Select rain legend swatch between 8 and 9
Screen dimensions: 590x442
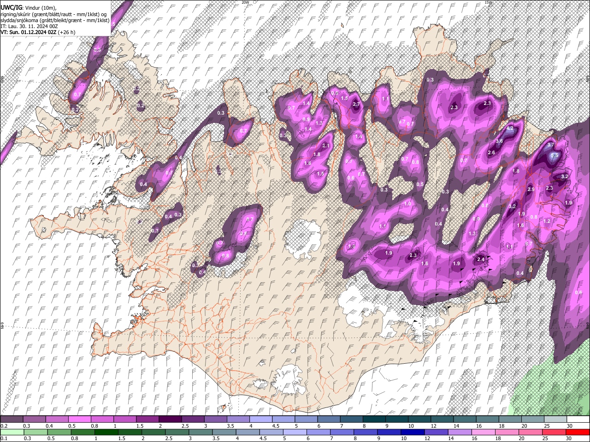pos(366,432)
